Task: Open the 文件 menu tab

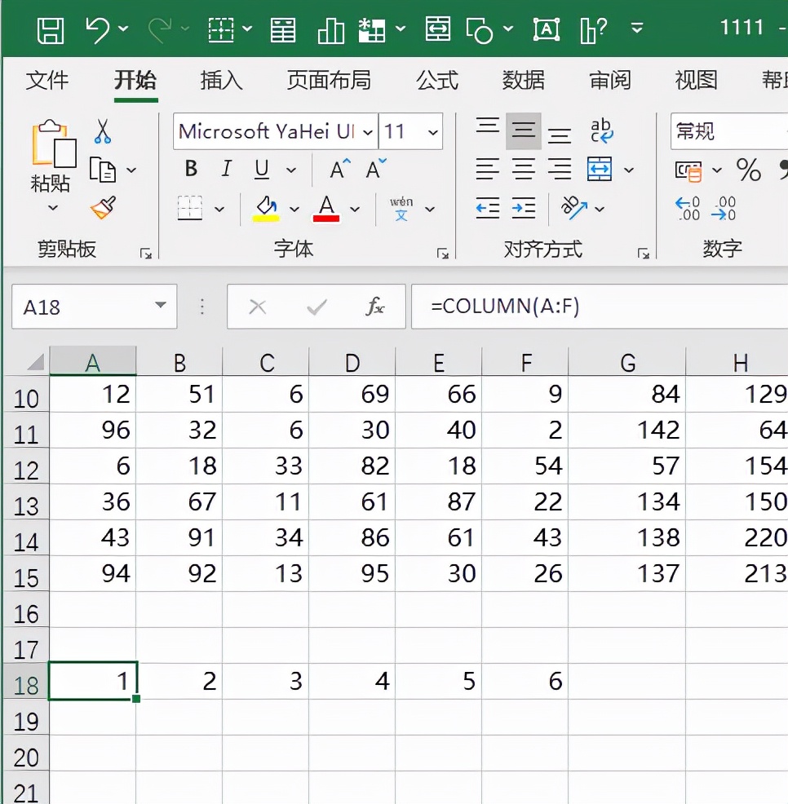Action: tap(46, 81)
